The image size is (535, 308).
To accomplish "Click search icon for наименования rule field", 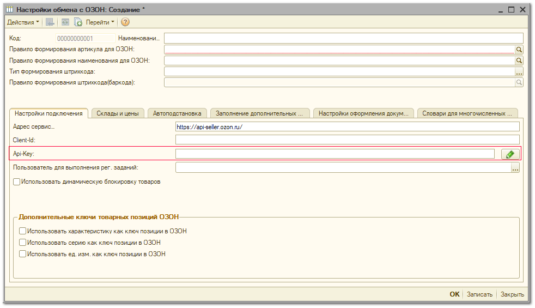I will (x=519, y=61).
